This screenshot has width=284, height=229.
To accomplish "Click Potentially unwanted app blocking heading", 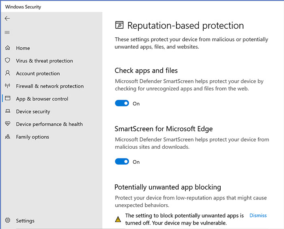I will click(168, 187).
